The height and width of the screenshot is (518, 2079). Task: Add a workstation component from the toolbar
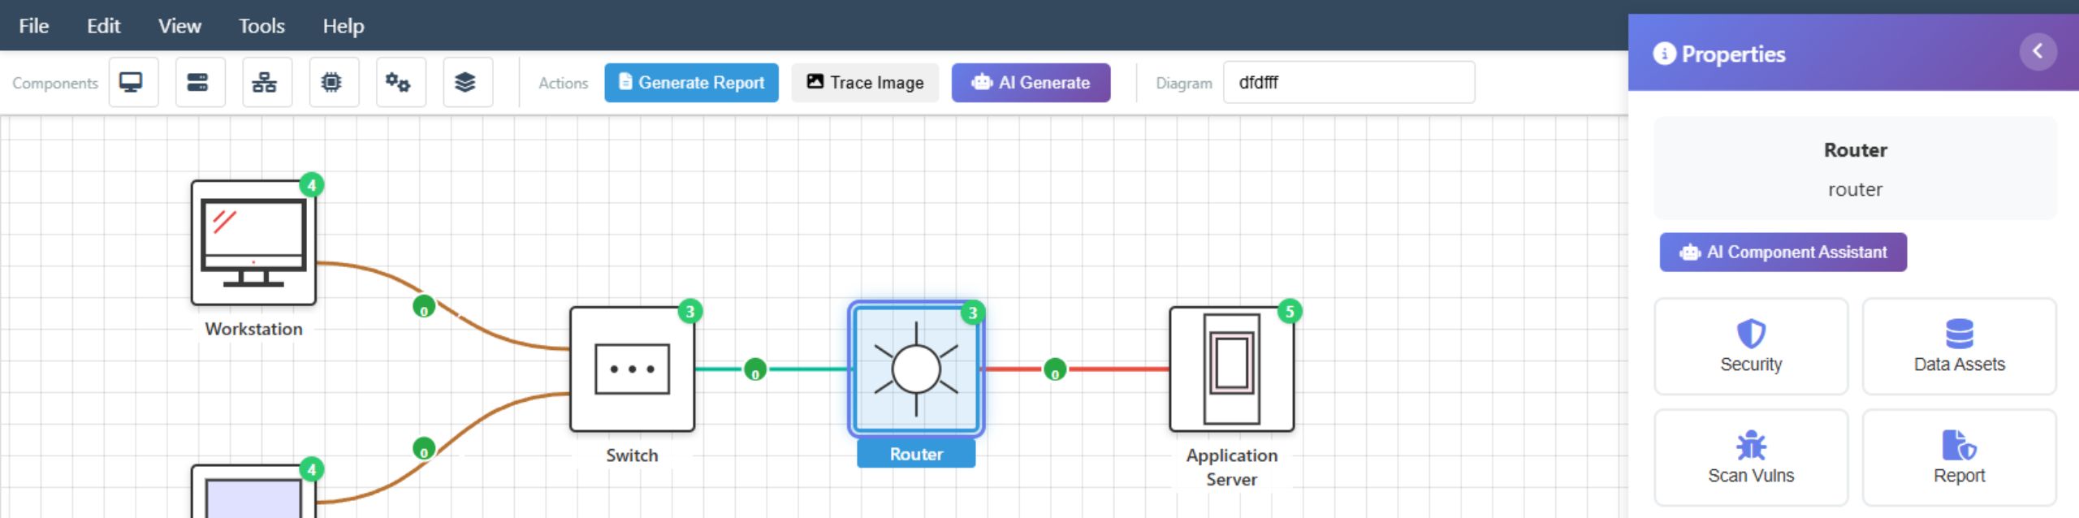pyautogui.click(x=132, y=83)
